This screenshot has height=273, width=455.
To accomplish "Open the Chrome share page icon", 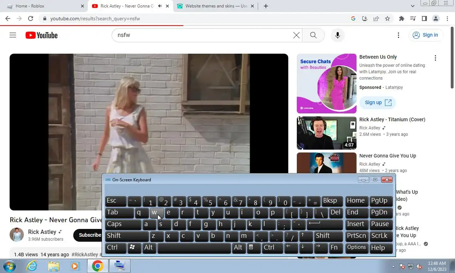I will click(376, 18).
